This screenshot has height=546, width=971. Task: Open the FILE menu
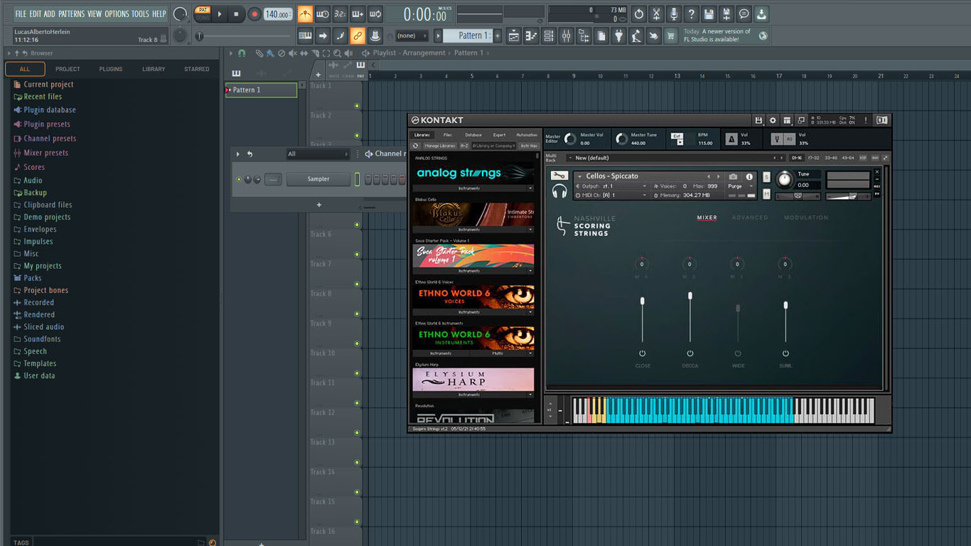click(x=21, y=14)
